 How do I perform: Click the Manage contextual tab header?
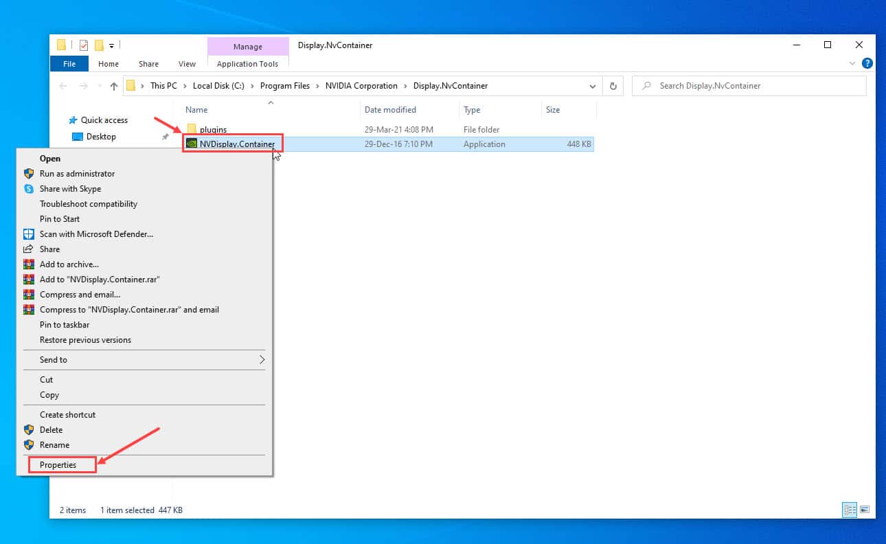coord(247,47)
